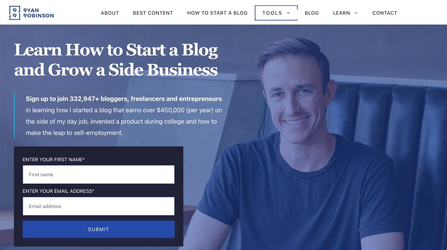Expand the Tools dropdown chevron

click(x=288, y=13)
